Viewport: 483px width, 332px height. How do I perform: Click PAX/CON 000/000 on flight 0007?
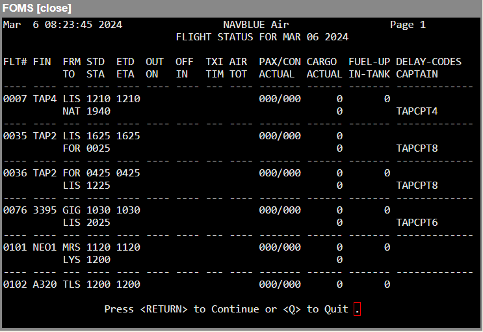(280, 99)
